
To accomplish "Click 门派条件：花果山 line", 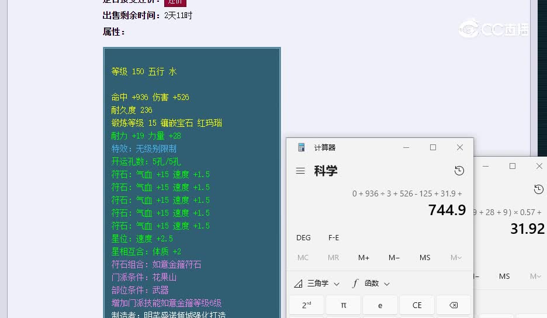I will point(144,277).
